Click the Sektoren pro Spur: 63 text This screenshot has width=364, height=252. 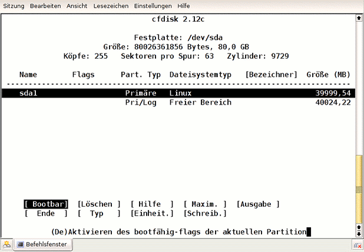[167, 56]
